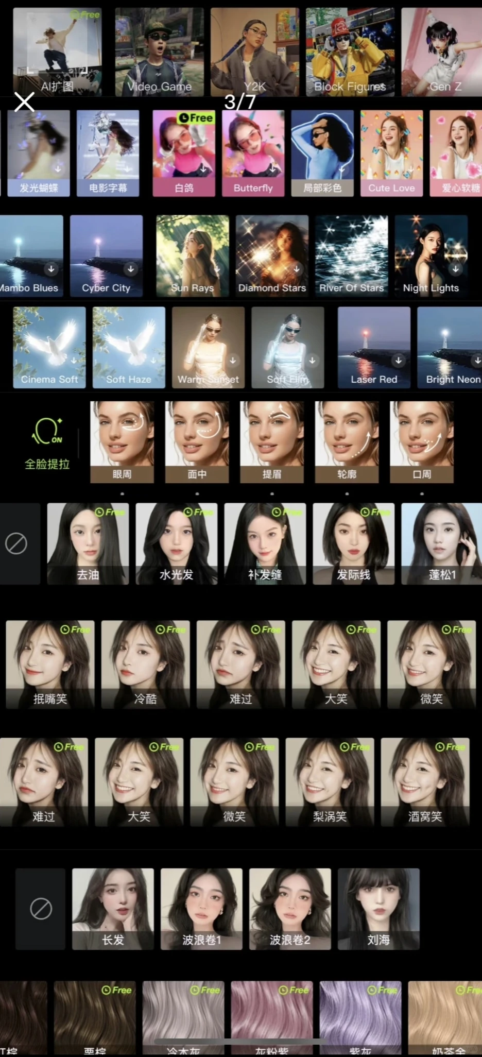The image size is (482, 1057).
Task: Choose the 抿嘴笑 expression
Action: click(50, 664)
